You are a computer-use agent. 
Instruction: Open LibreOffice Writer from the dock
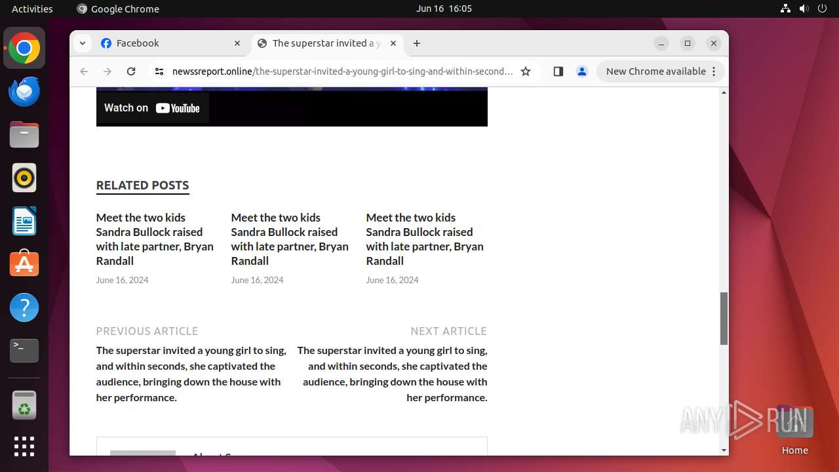(x=24, y=222)
